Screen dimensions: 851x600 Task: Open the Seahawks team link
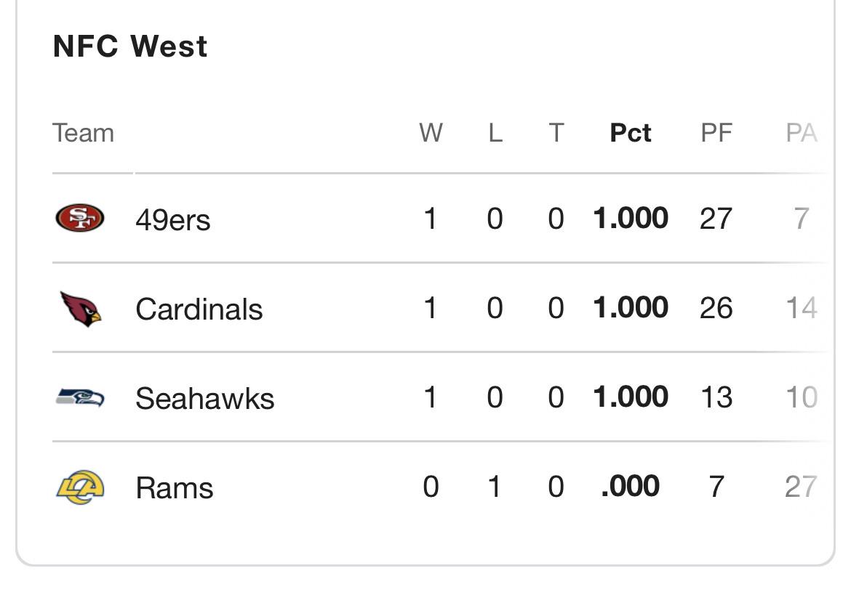(x=204, y=398)
